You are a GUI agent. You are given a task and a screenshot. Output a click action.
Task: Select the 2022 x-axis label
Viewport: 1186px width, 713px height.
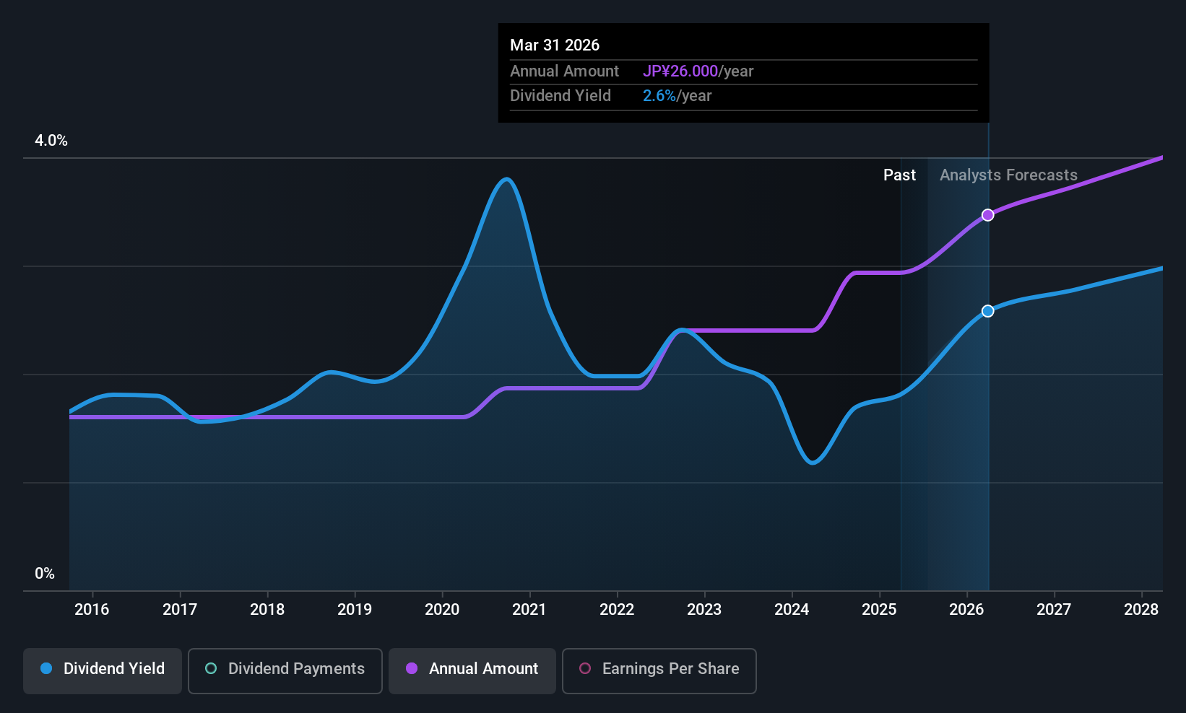617,610
